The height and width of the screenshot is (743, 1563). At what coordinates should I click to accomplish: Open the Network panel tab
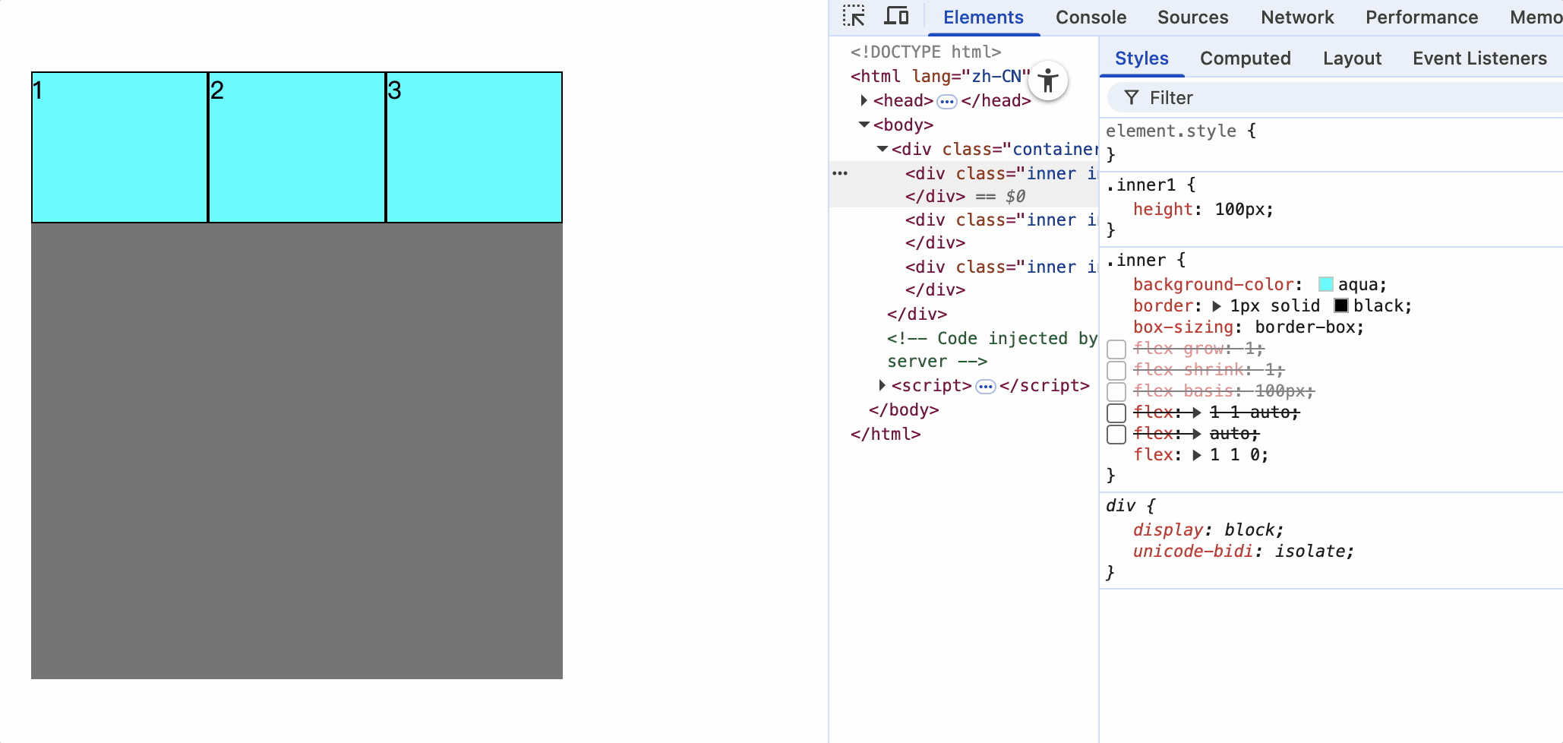pos(1298,17)
